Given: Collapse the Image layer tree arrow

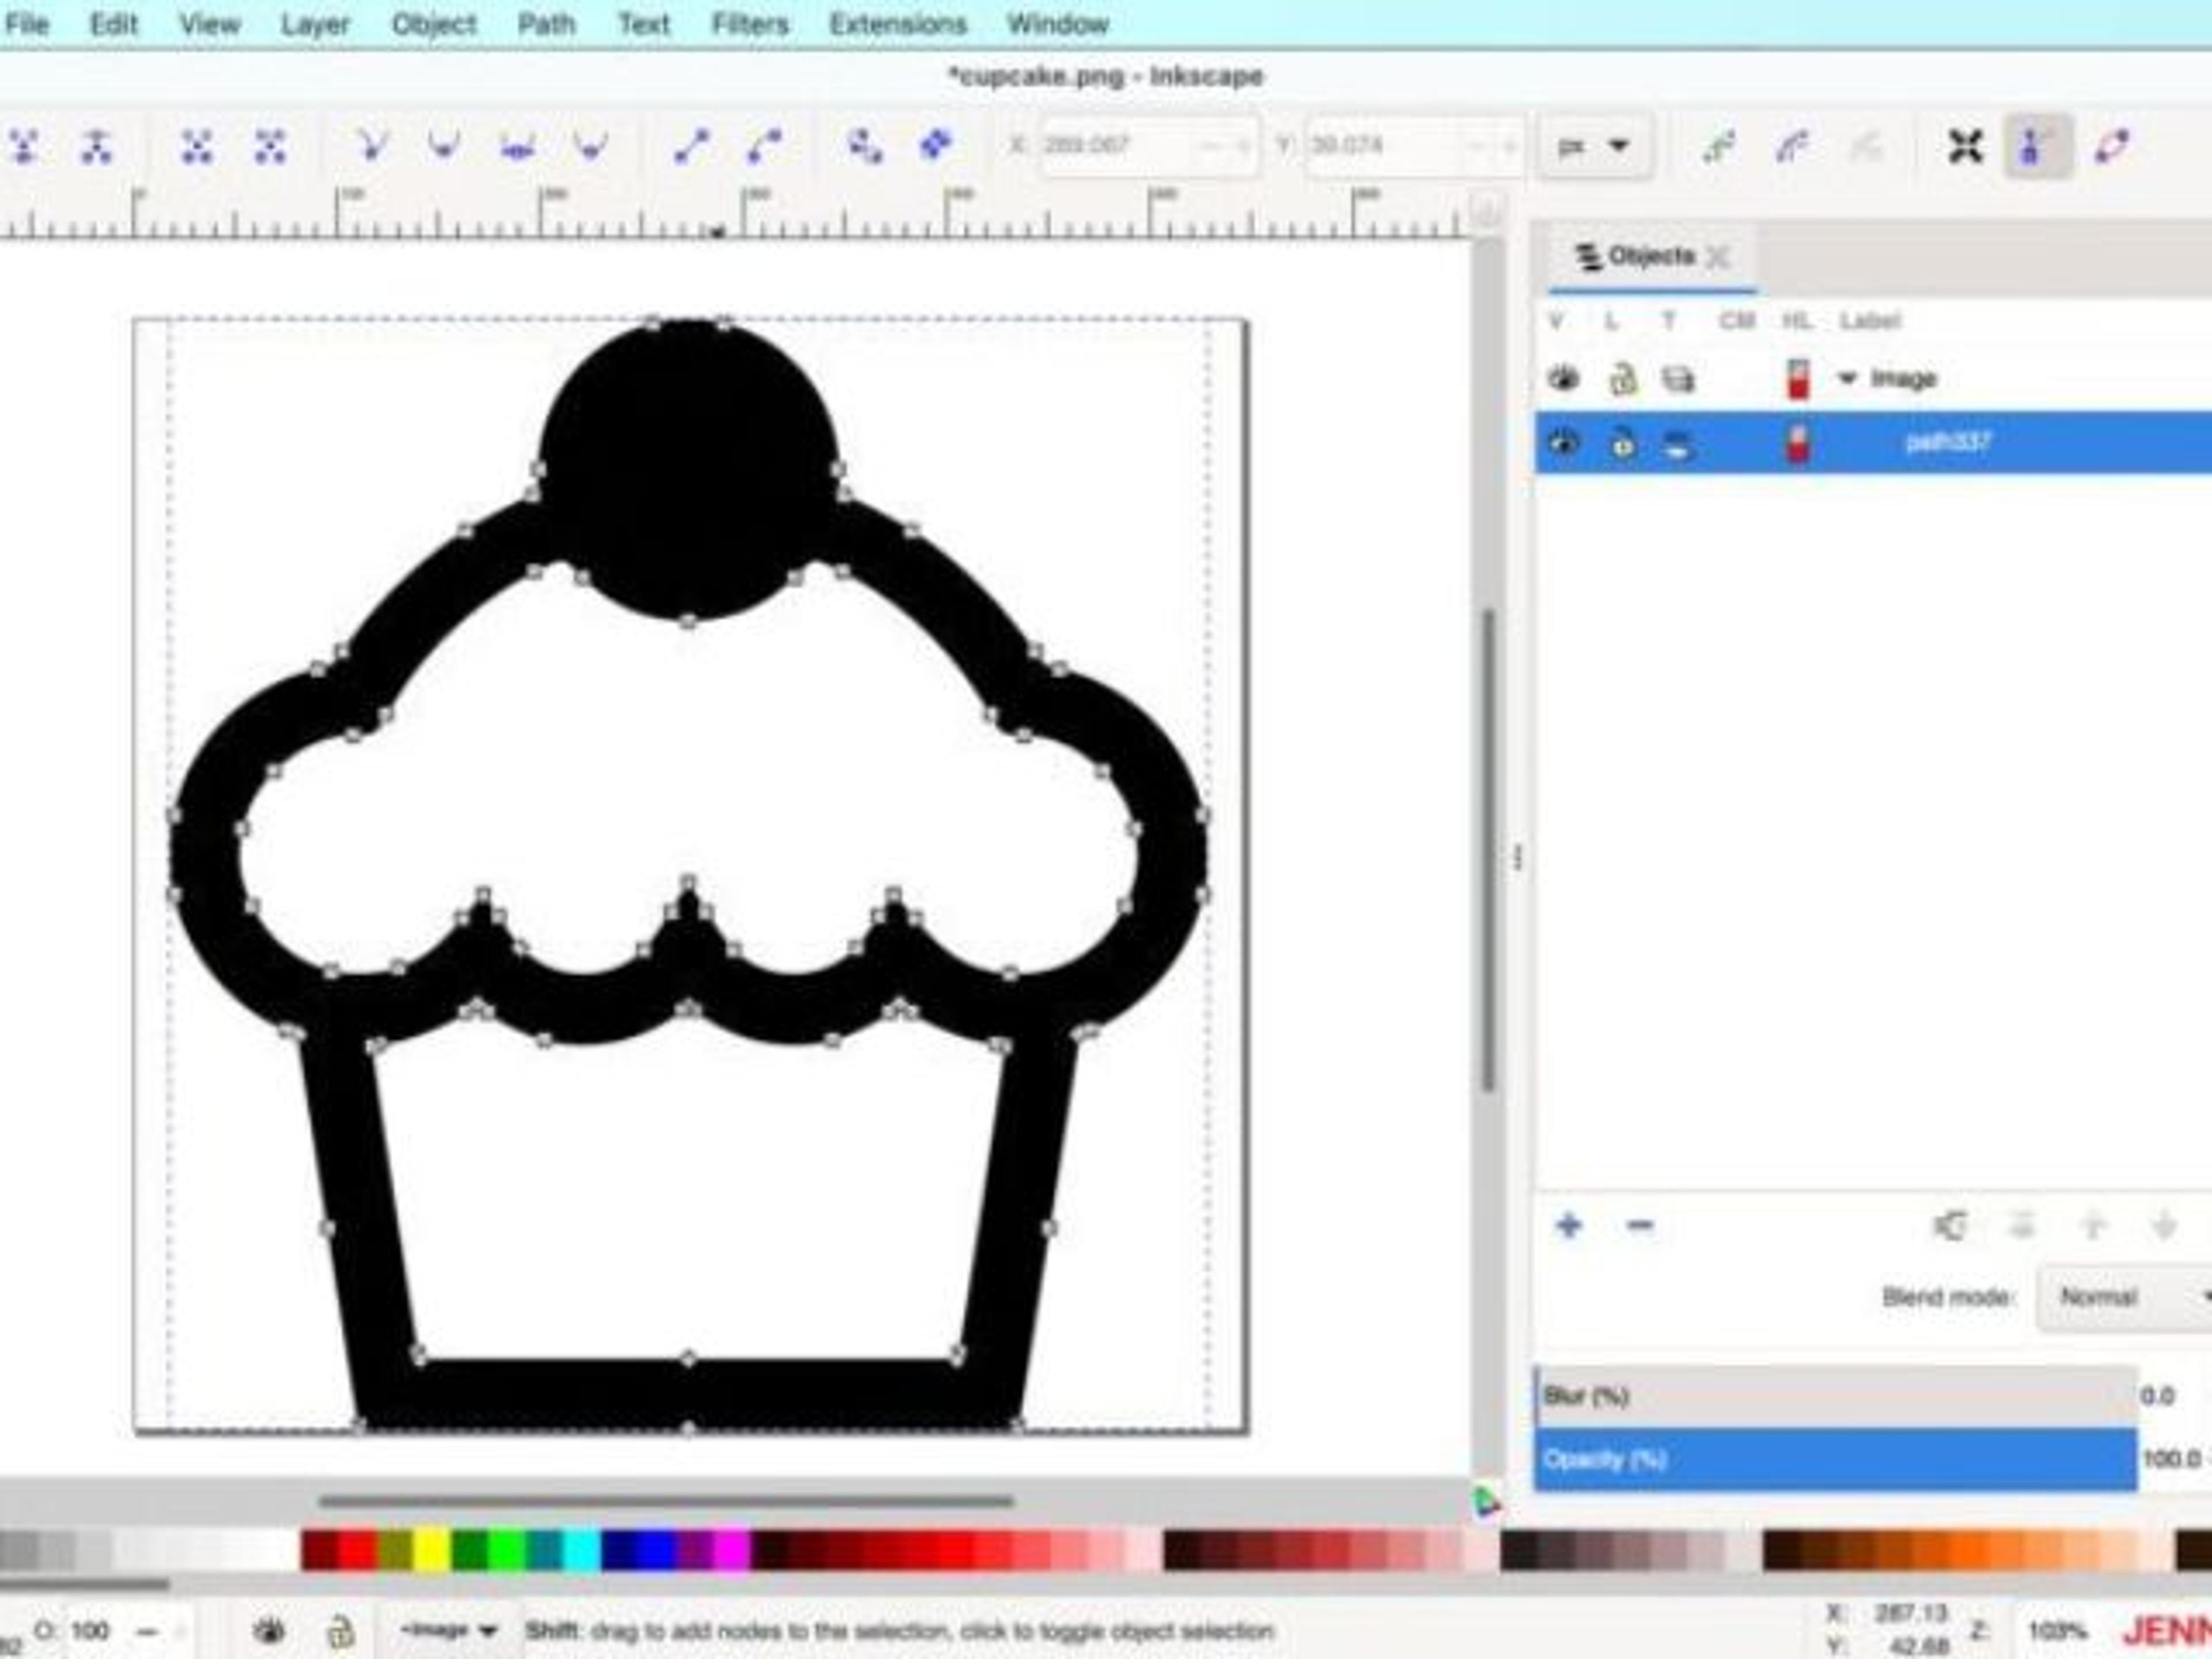Looking at the screenshot, I should pyautogui.click(x=1847, y=379).
